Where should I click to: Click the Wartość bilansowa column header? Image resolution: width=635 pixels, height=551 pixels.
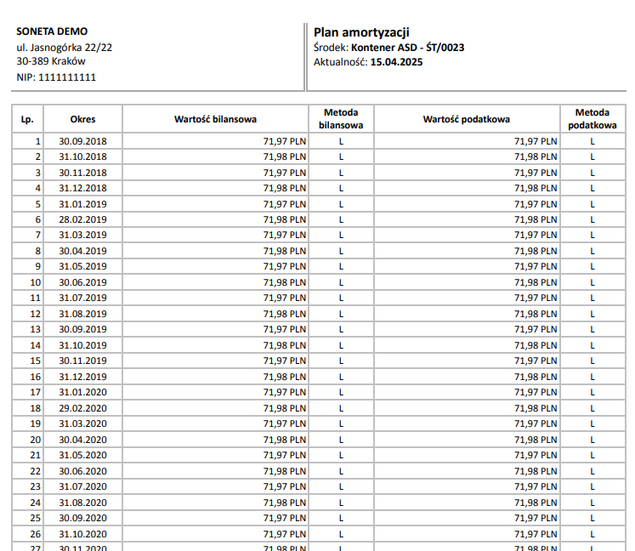tap(216, 119)
